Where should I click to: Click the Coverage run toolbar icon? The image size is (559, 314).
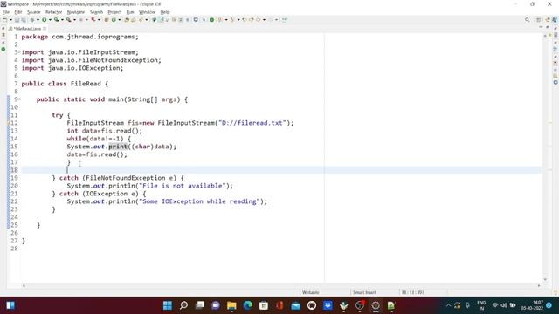56,20
